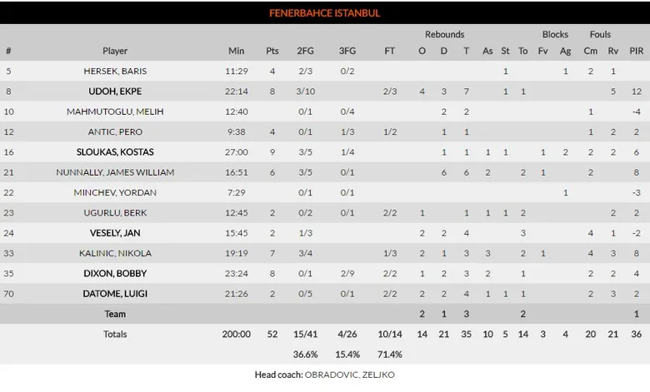Screen dimensions: 650x392
Task: Open VESELY, JAN player profile
Action: point(115,233)
